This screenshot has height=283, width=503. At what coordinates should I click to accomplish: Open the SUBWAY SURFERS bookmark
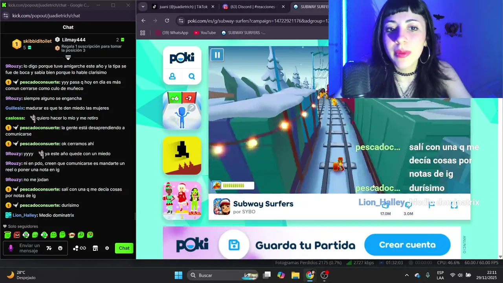(x=243, y=33)
